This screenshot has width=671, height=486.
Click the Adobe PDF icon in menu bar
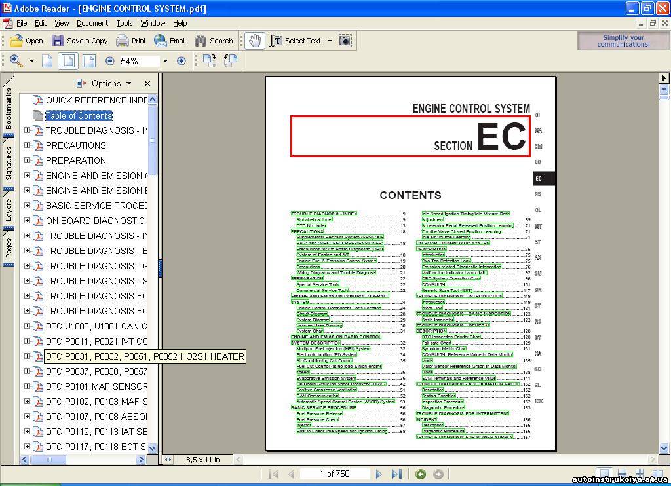[x=8, y=23]
